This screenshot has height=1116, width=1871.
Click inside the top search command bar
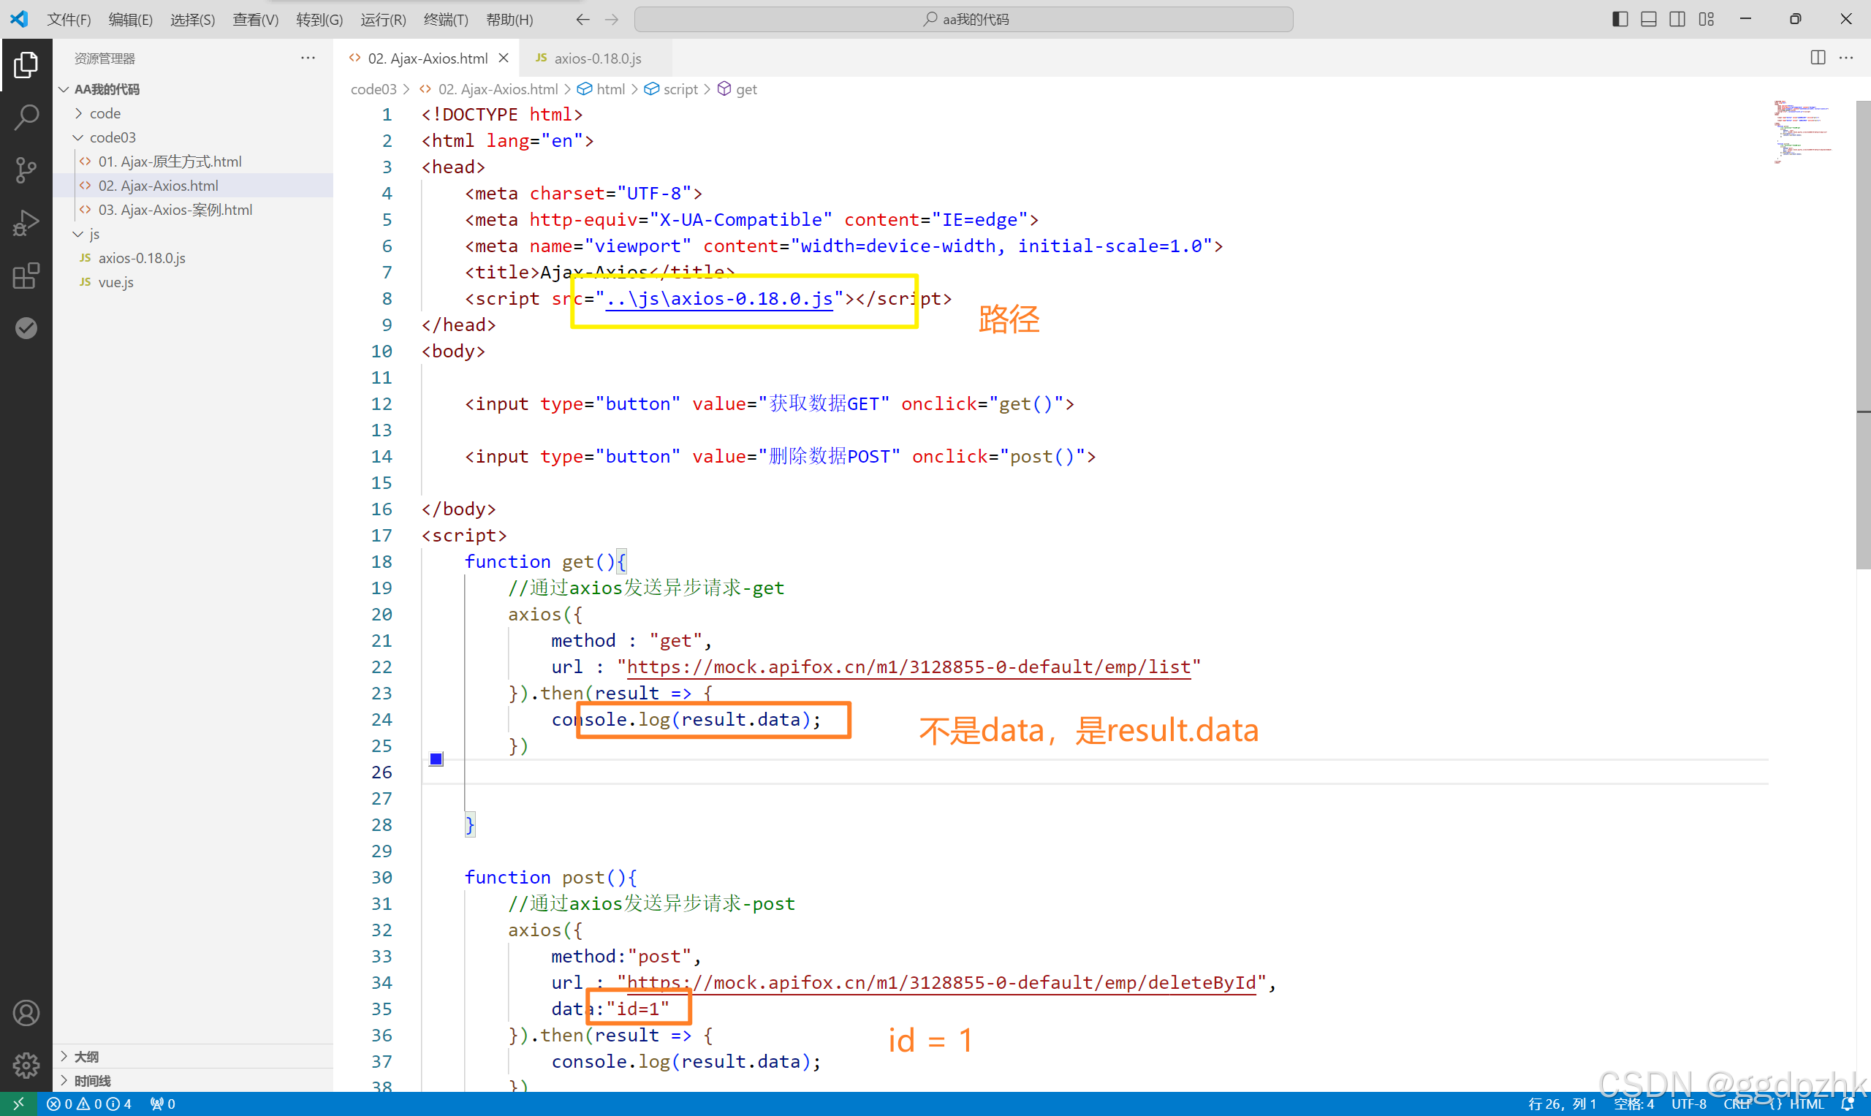pyautogui.click(x=965, y=19)
